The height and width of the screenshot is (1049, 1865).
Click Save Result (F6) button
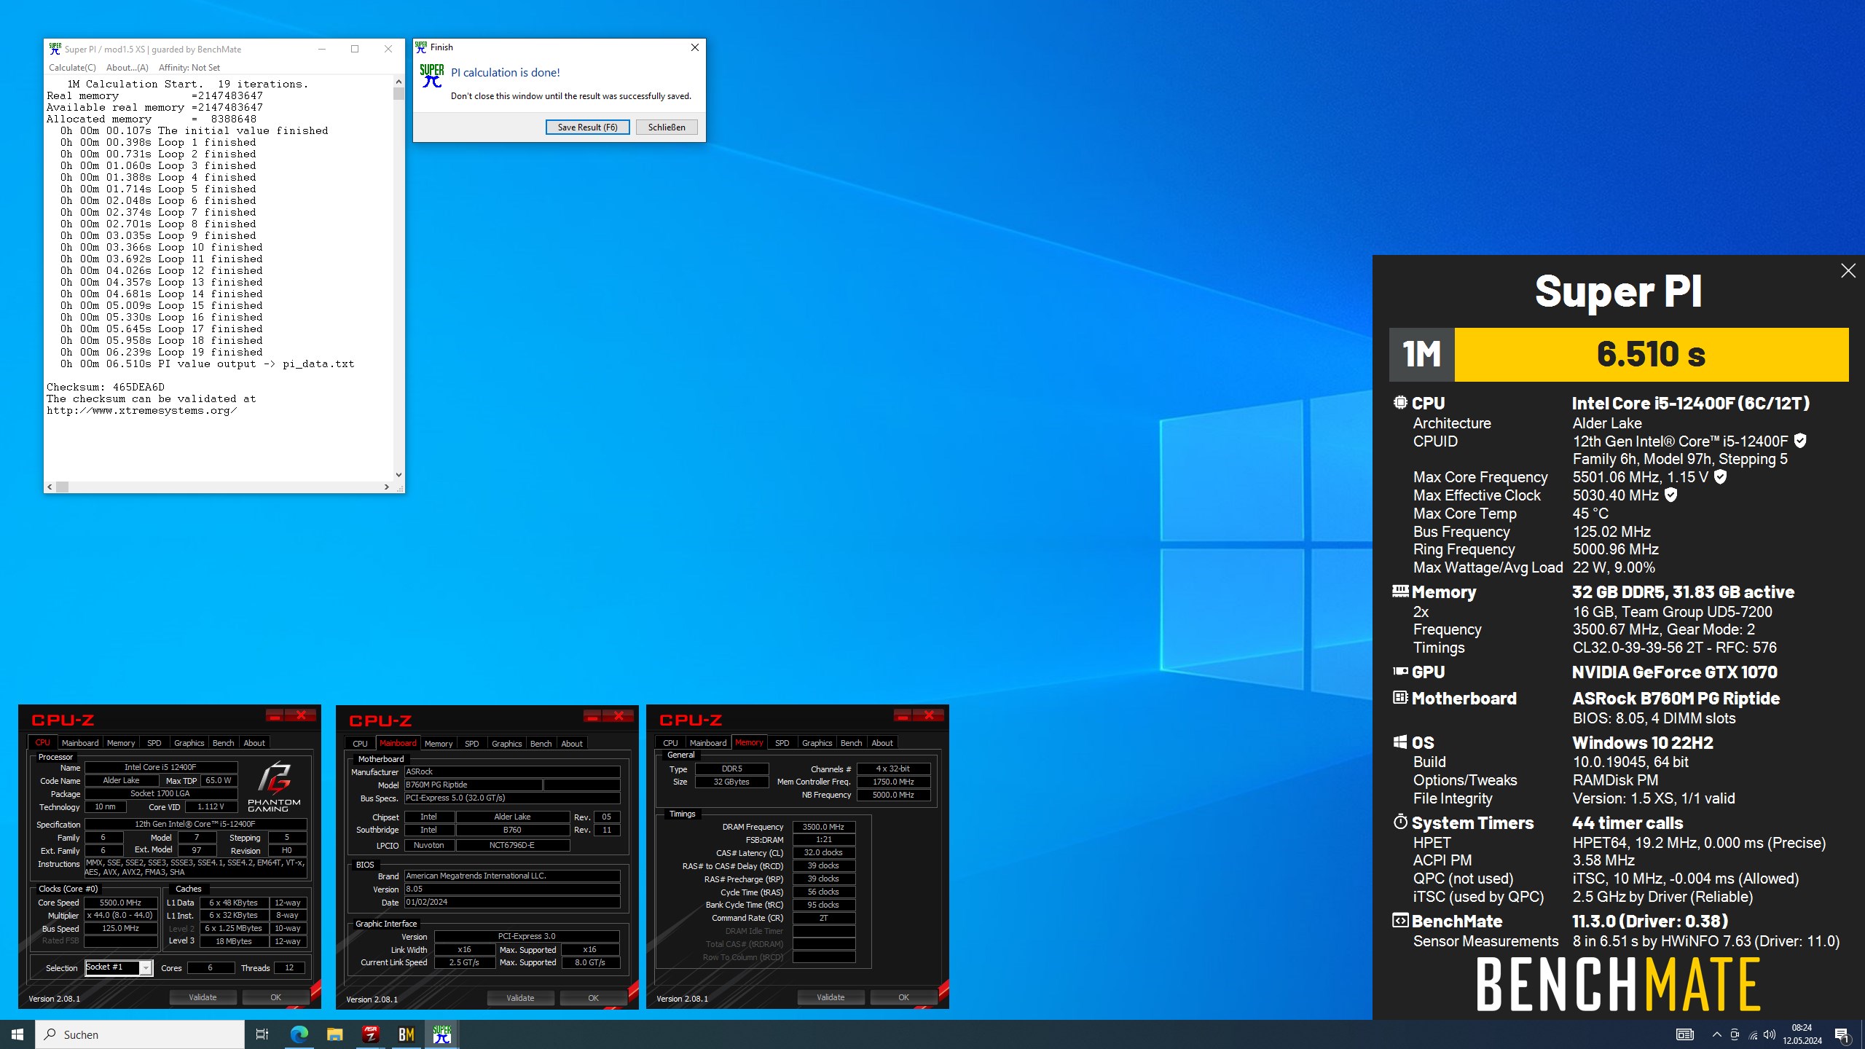point(587,127)
